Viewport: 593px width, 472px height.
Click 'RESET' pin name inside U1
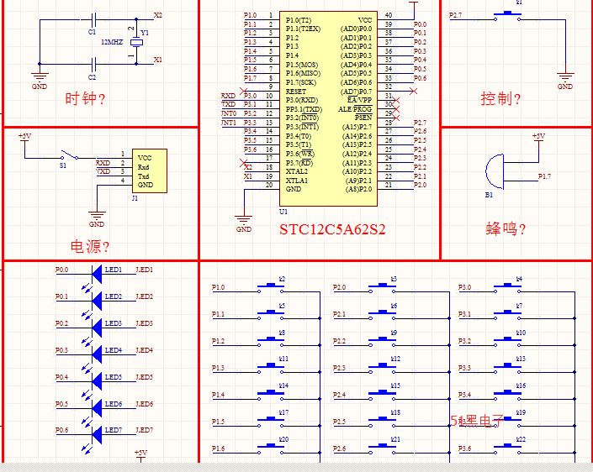coord(296,92)
